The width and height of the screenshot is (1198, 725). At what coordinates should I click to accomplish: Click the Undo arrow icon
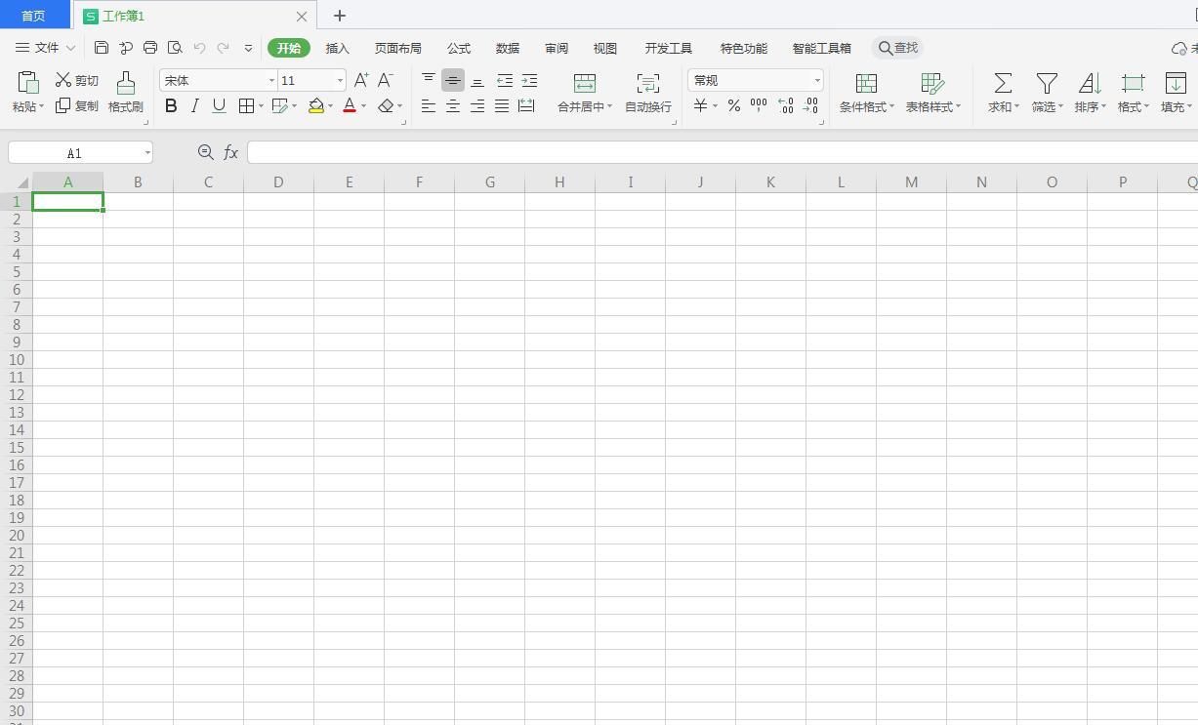tap(200, 47)
